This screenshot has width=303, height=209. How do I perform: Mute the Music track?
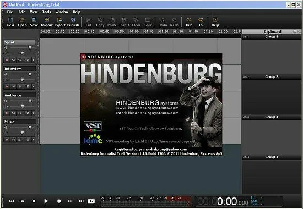pyautogui.click(x=13, y=139)
